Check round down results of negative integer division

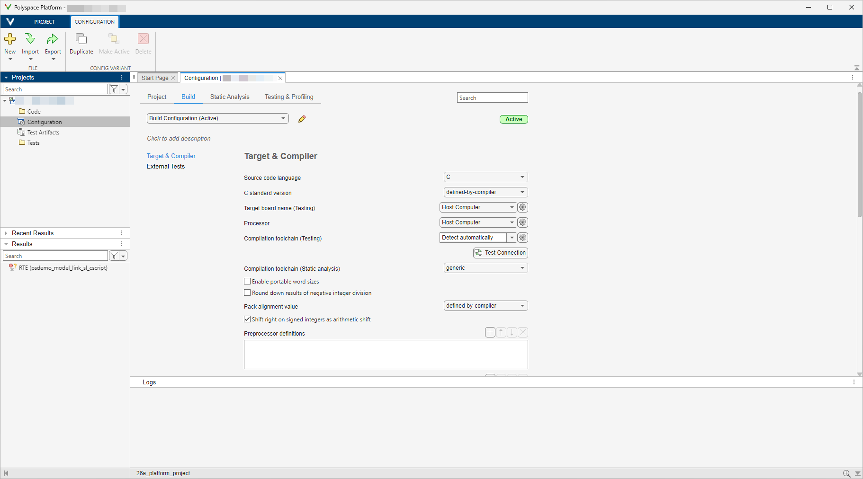[247, 293]
